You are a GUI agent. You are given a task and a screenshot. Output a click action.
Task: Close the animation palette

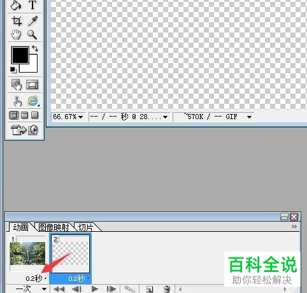[x=294, y=217]
